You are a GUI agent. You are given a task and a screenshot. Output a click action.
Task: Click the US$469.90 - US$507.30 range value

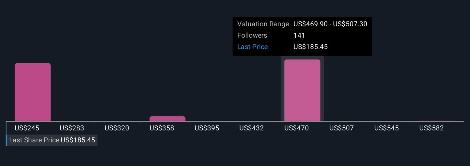click(x=330, y=24)
